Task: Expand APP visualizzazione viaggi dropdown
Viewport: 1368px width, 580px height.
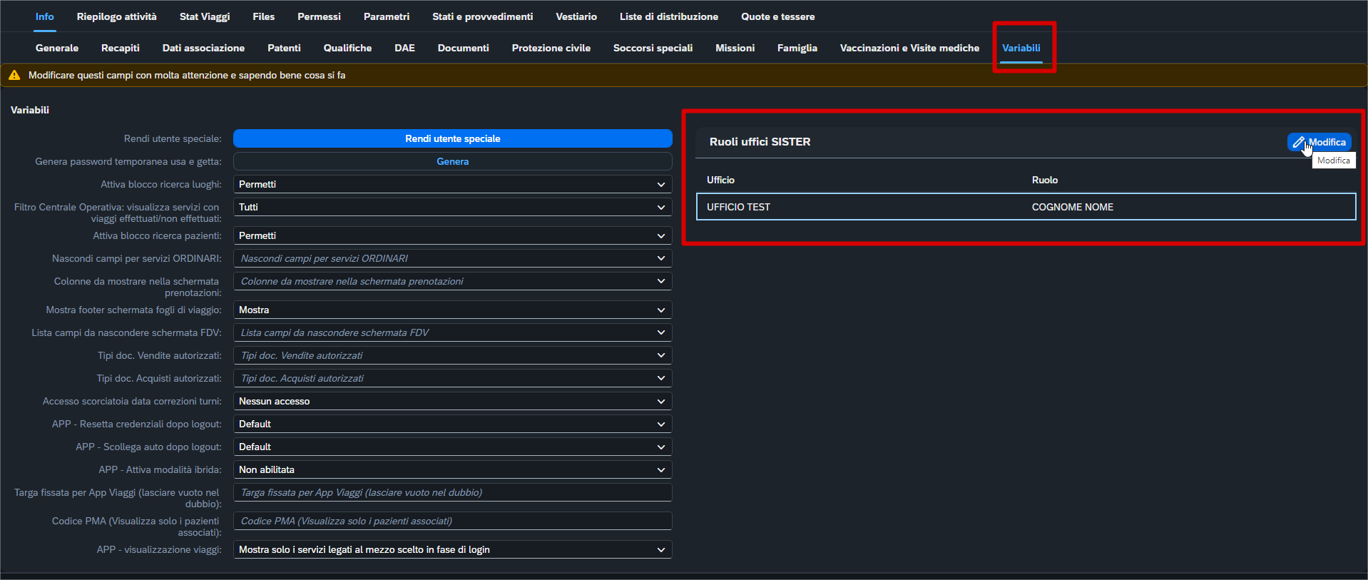Action: [452, 550]
